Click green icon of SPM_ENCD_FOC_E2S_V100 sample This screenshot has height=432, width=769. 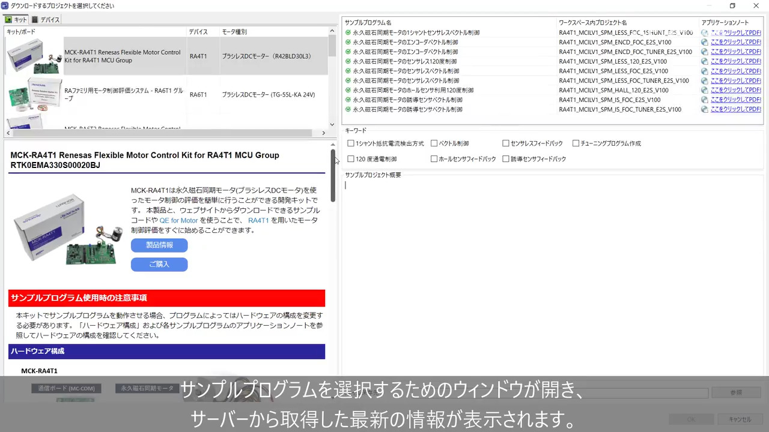(348, 42)
